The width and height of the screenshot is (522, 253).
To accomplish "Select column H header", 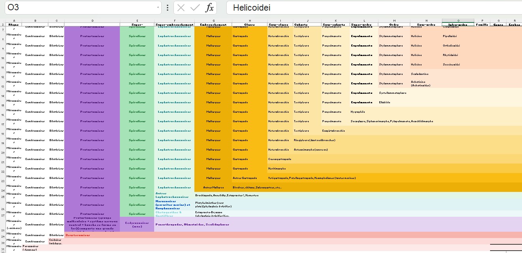I will (x=250, y=20).
